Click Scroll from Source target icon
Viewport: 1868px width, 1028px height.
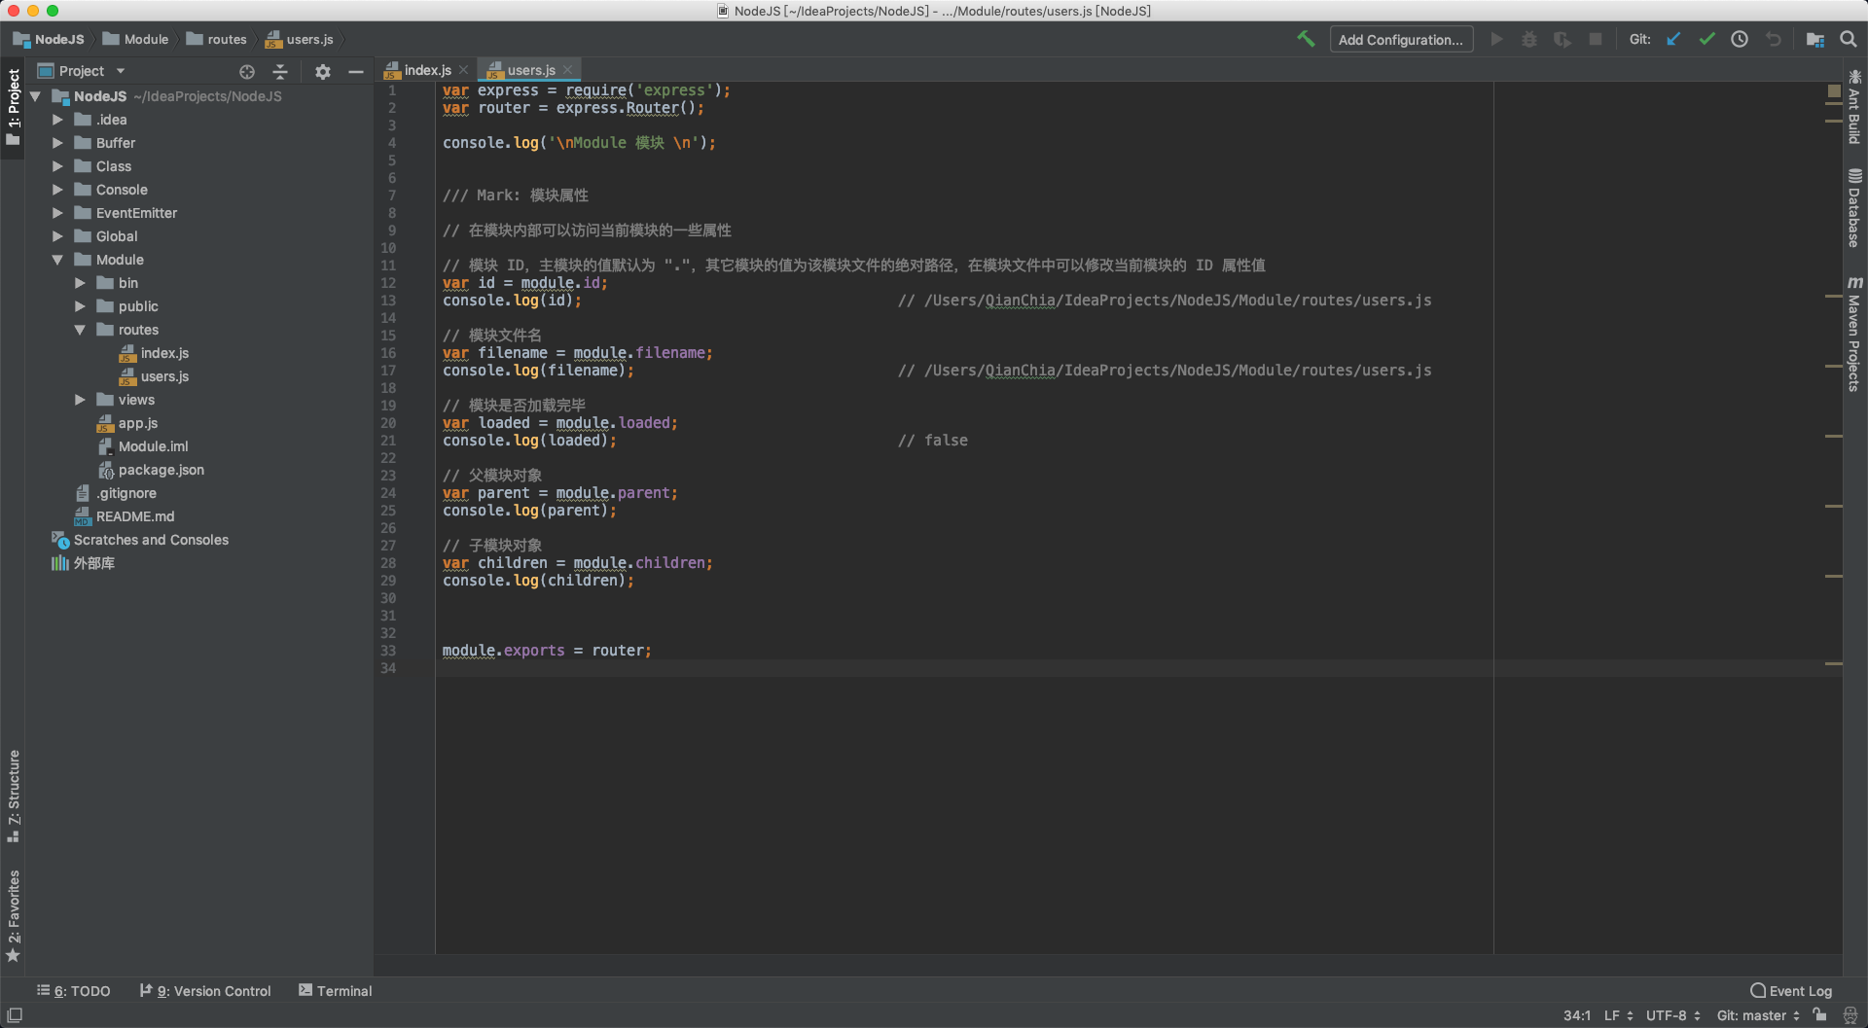(x=247, y=71)
